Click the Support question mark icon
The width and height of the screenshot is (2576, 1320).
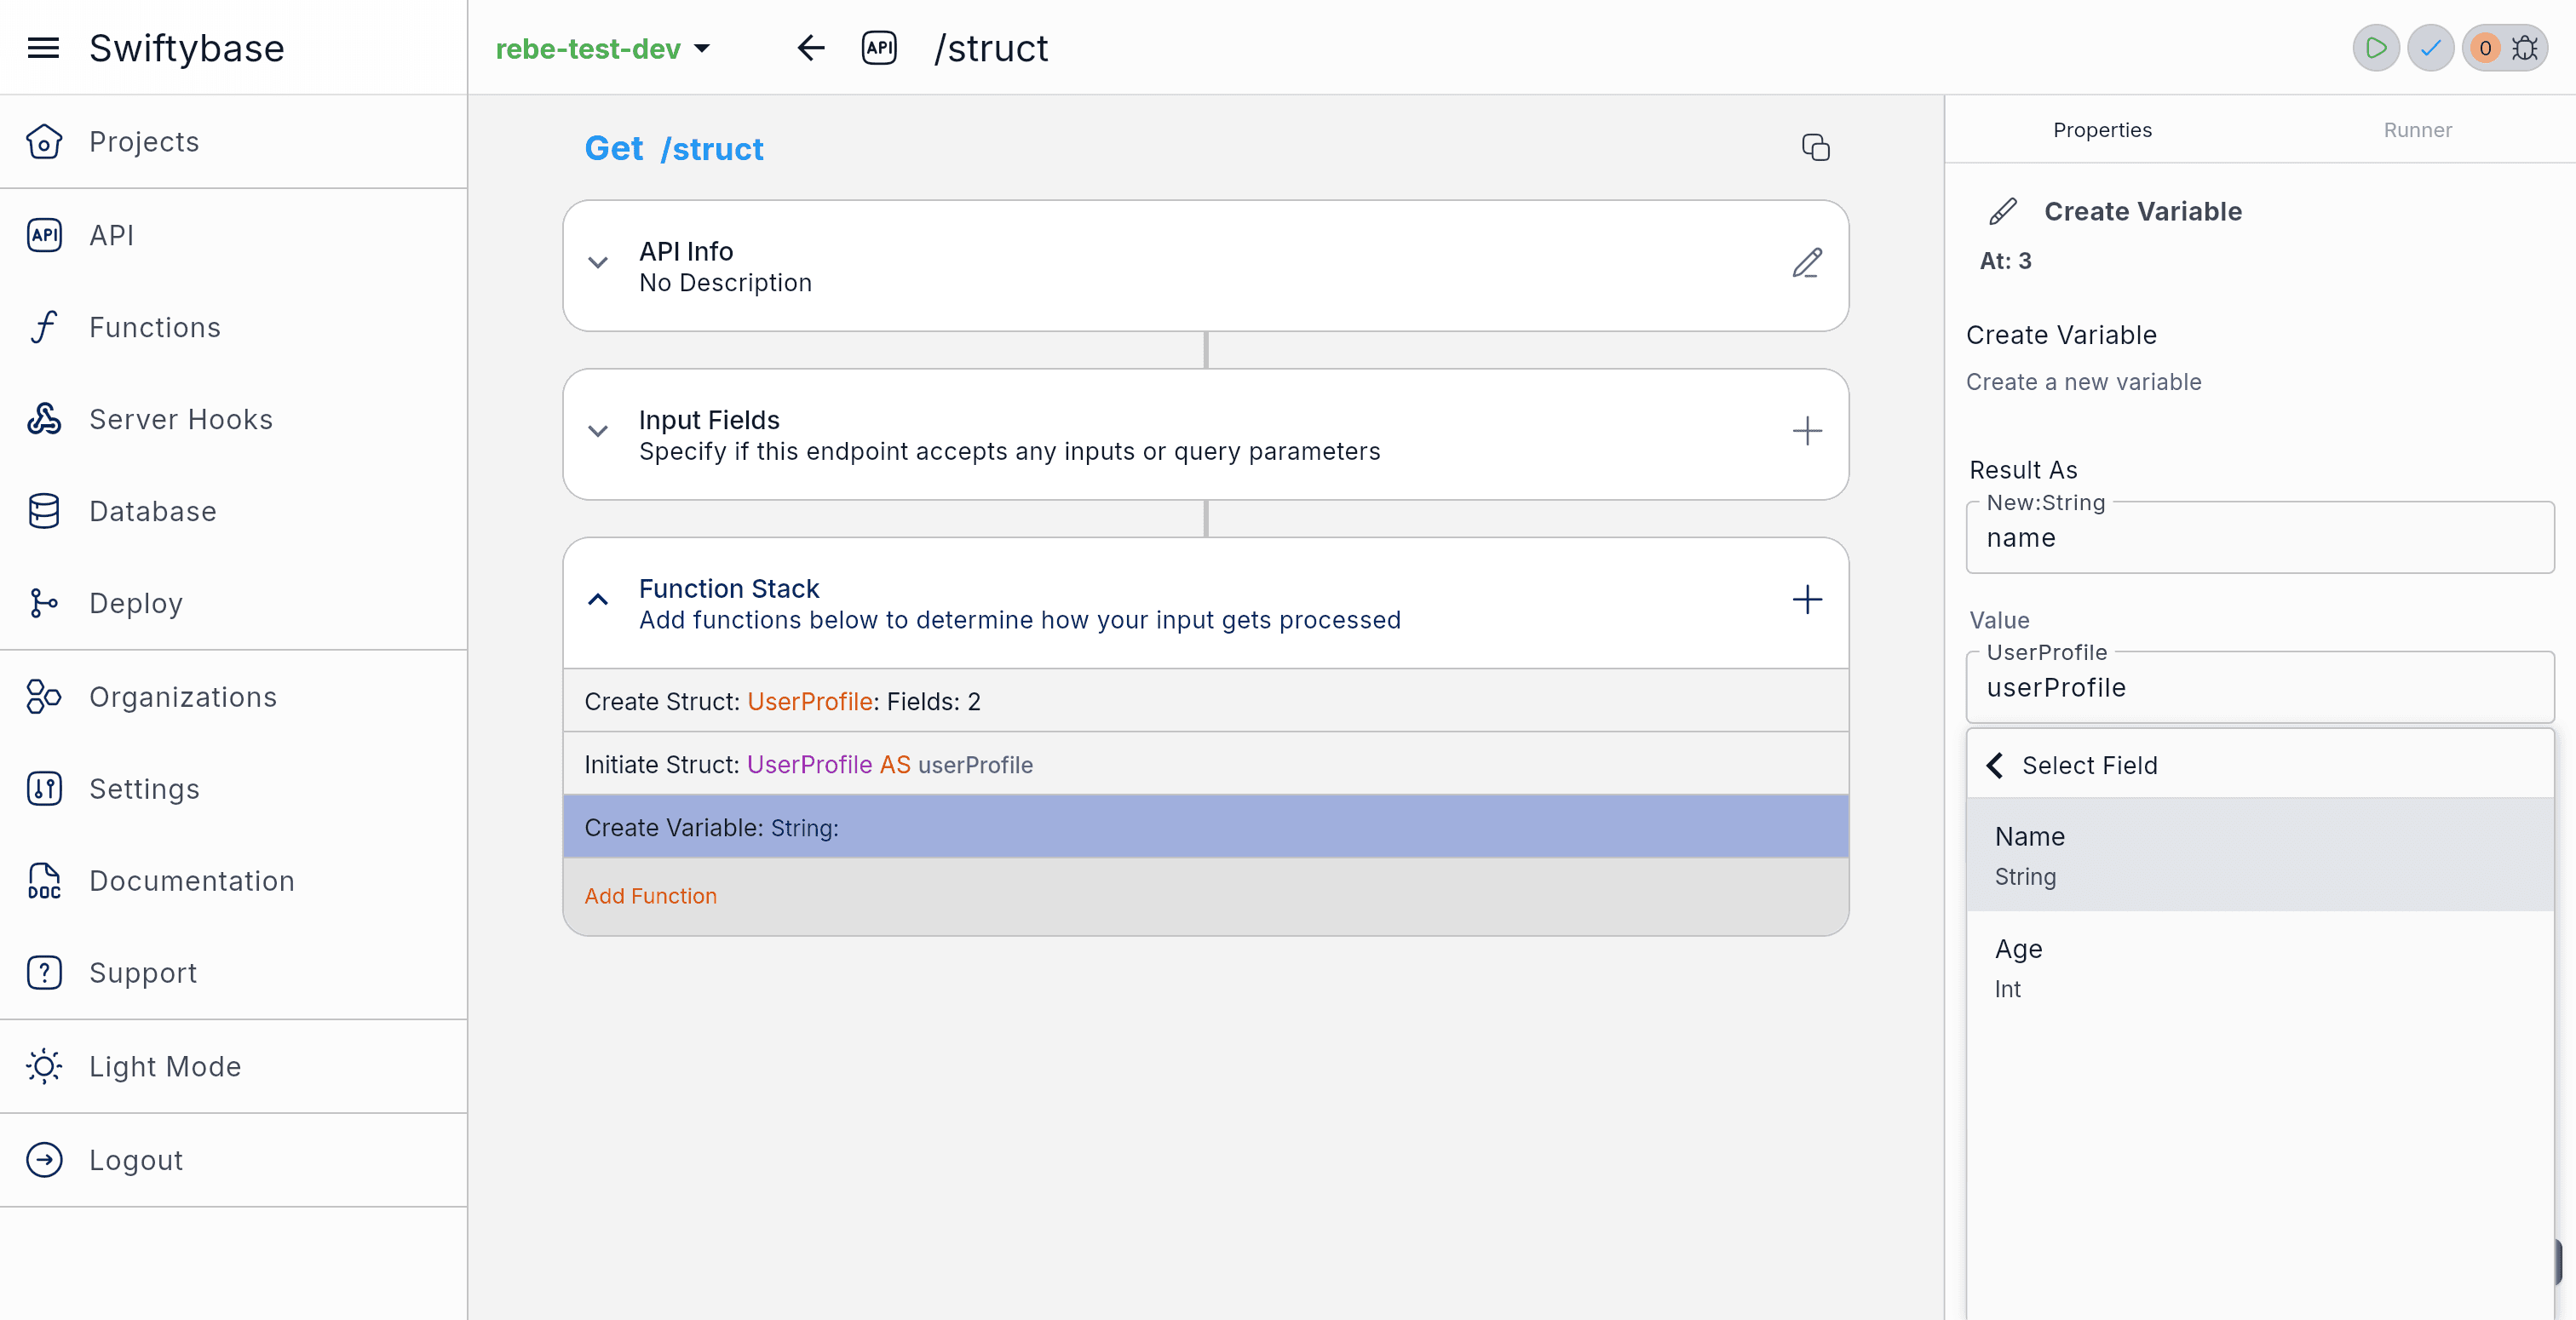point(44,973)
